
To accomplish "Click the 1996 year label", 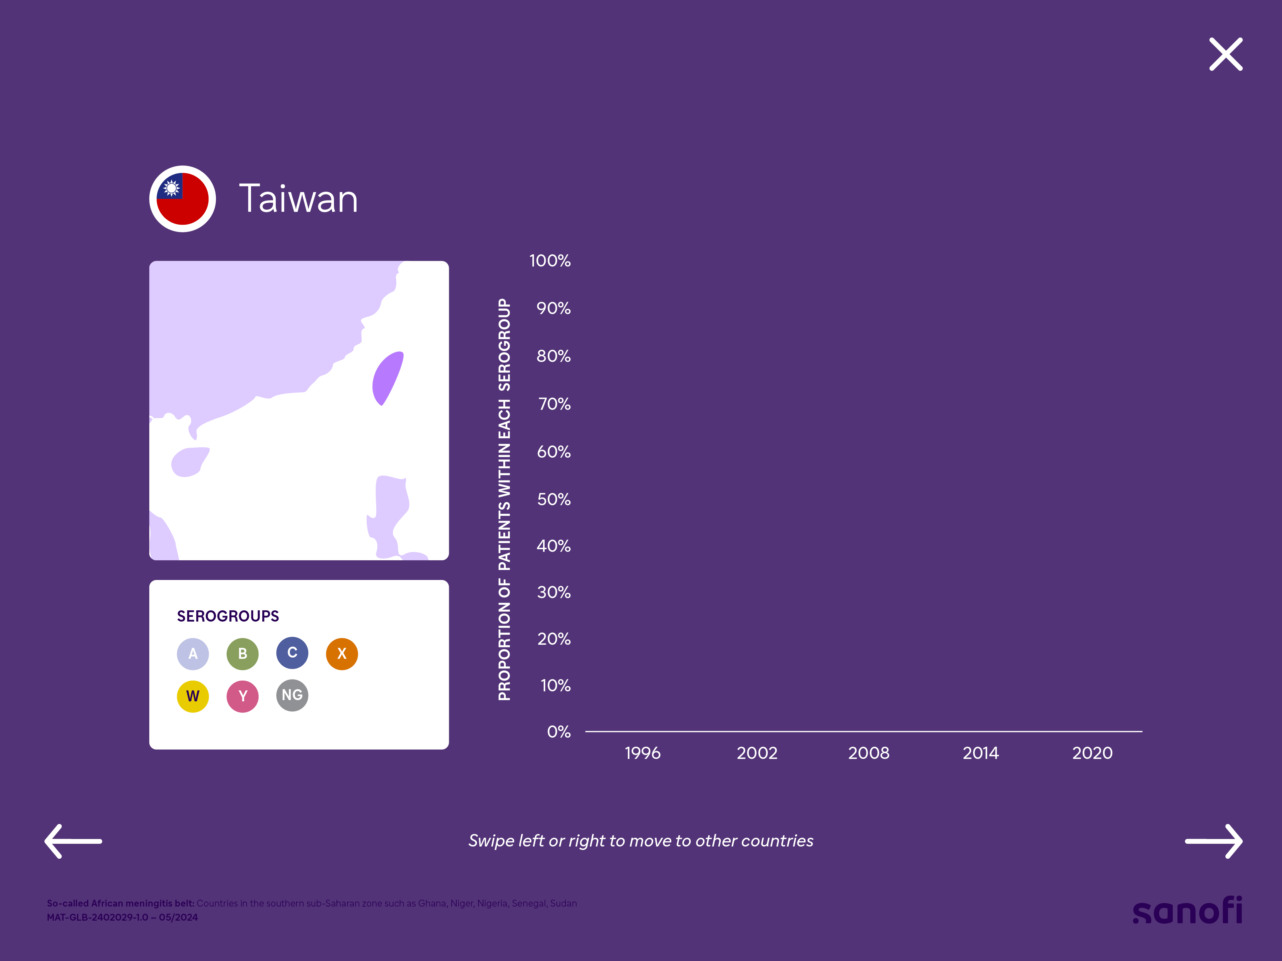I will pos(642,753).
